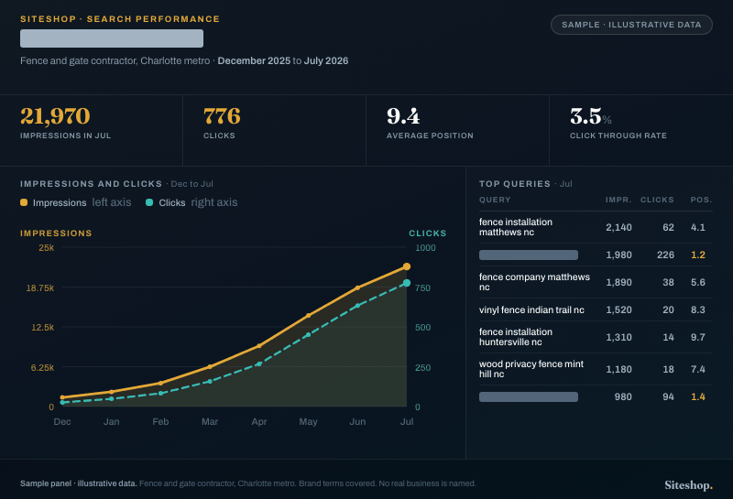
Task: Select query 'fence company matthews nc'
Action: point(534,282)
